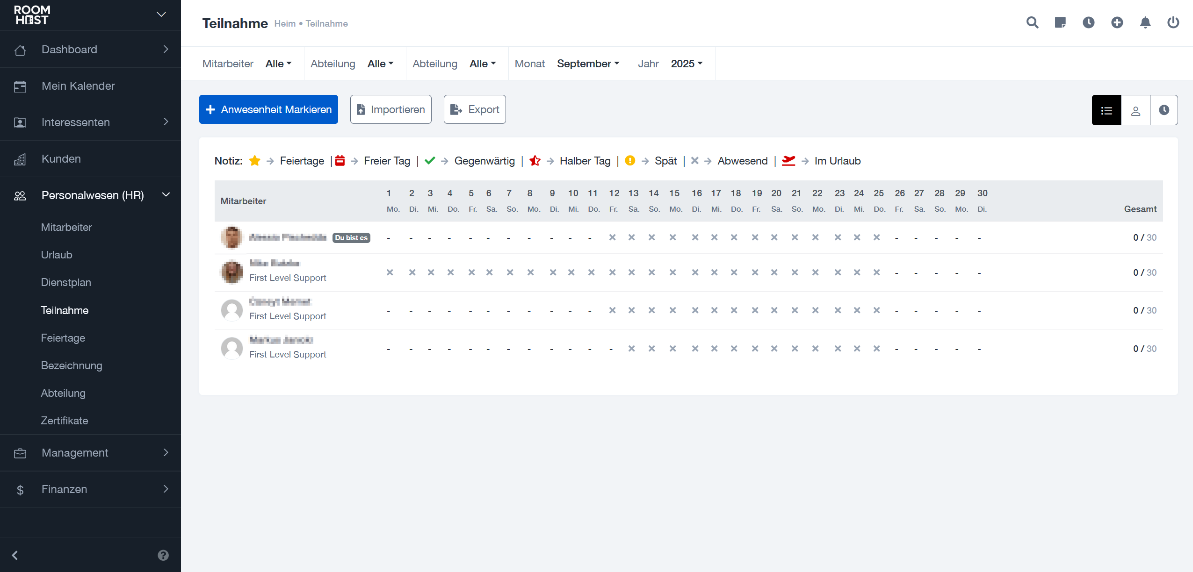
Task: Collapse sidebar with the left arrow icon
Action: pyautogui.click(x=15, y=555)
